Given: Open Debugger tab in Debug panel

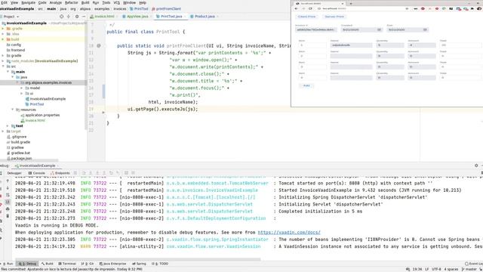Looking at the screenshot, I should pyautogui.click(x=14, y=173).
